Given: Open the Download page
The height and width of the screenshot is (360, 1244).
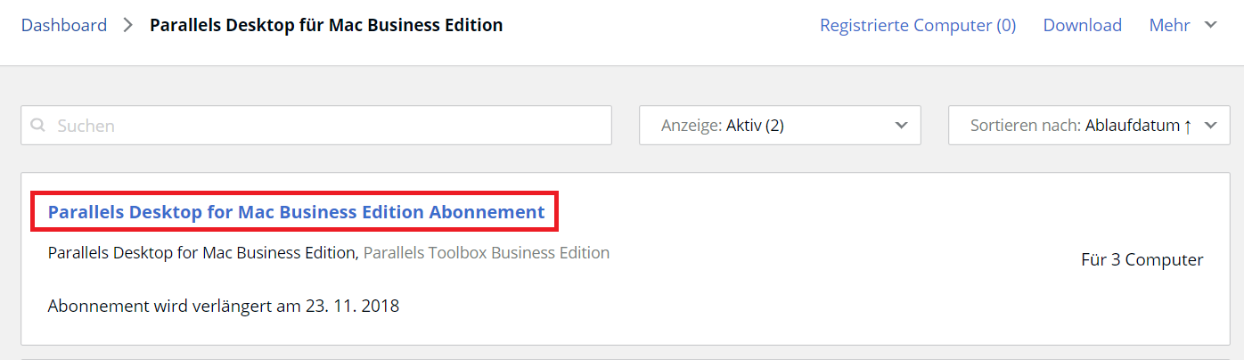Looking at the screenshot, I should pos(1082,26).
